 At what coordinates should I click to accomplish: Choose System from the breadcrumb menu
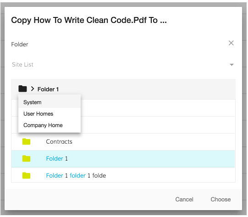tap(50, 102)
